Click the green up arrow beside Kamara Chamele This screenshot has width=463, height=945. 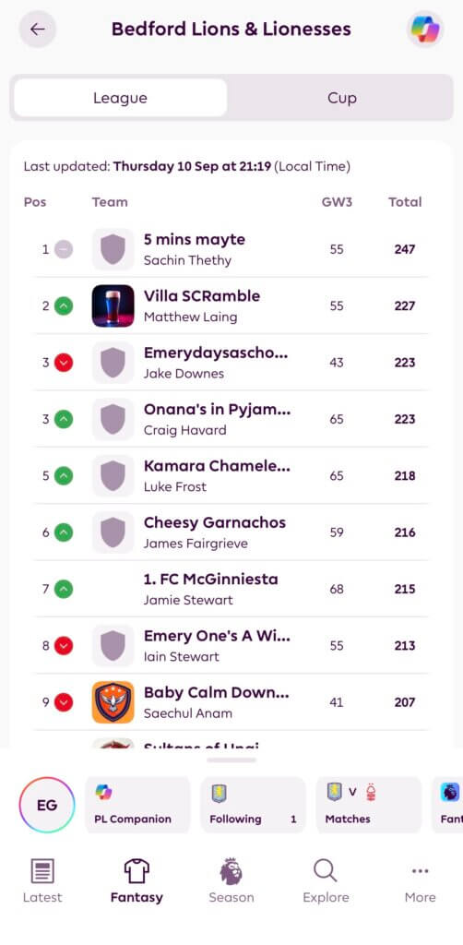pyautogui.click(x=64, y=475)
